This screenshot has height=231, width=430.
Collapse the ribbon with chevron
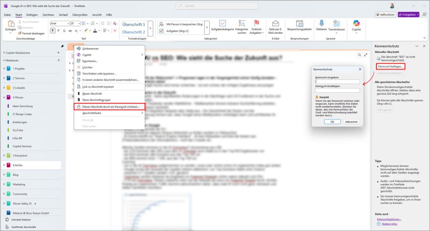(x=425, y=38)
